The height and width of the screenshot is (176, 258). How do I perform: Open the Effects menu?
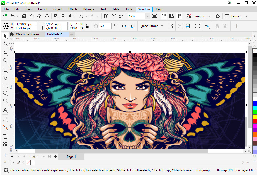pyautogui.click(x=73, y=9)
